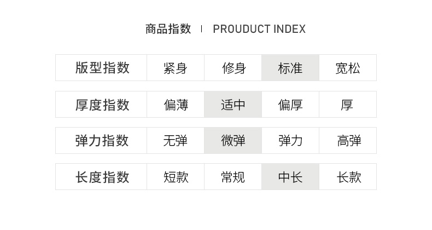The image size is (432, 230).
Task: Select the 高弹 elasticity option
Action: pos(348,141)
